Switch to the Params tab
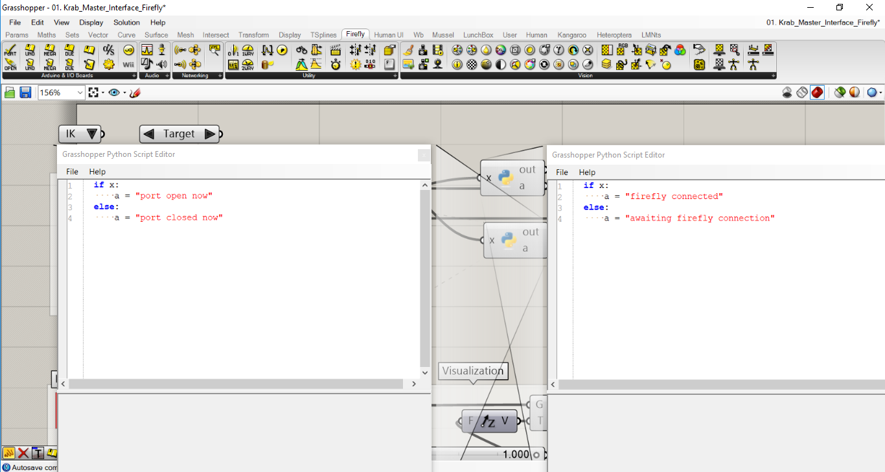885x472 pixels. (17, 35)
